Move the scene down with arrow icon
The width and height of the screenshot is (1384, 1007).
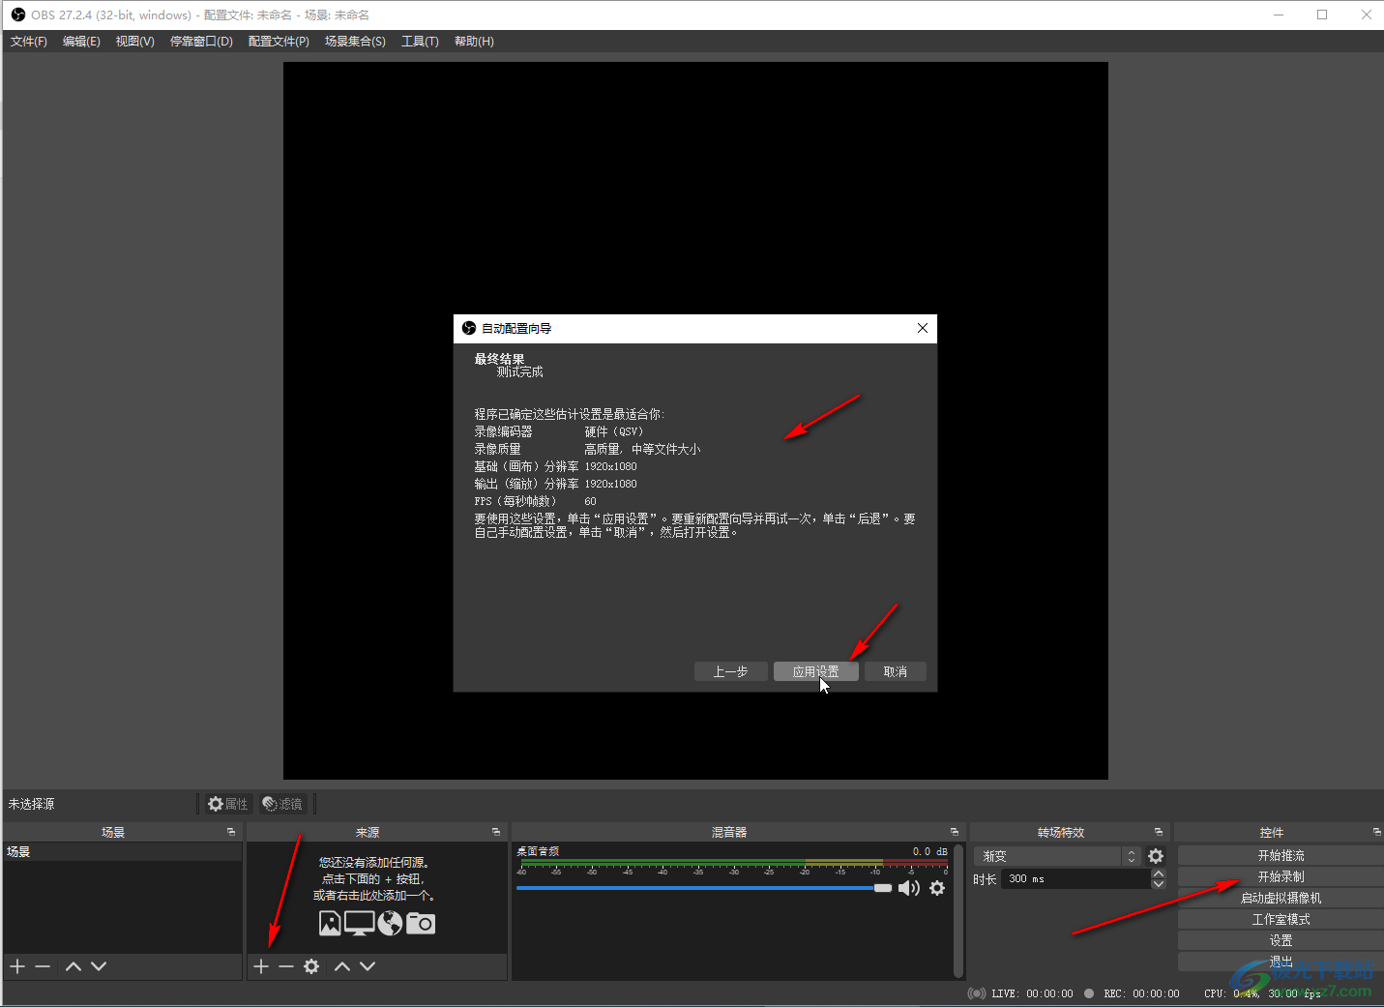coord(99,966)
